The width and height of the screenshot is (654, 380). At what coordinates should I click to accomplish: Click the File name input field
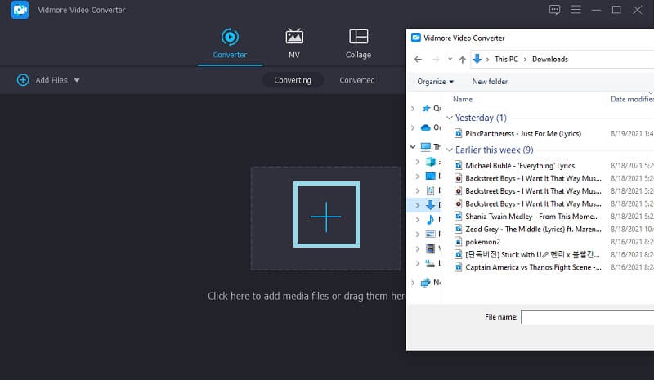tap(587, 317)
